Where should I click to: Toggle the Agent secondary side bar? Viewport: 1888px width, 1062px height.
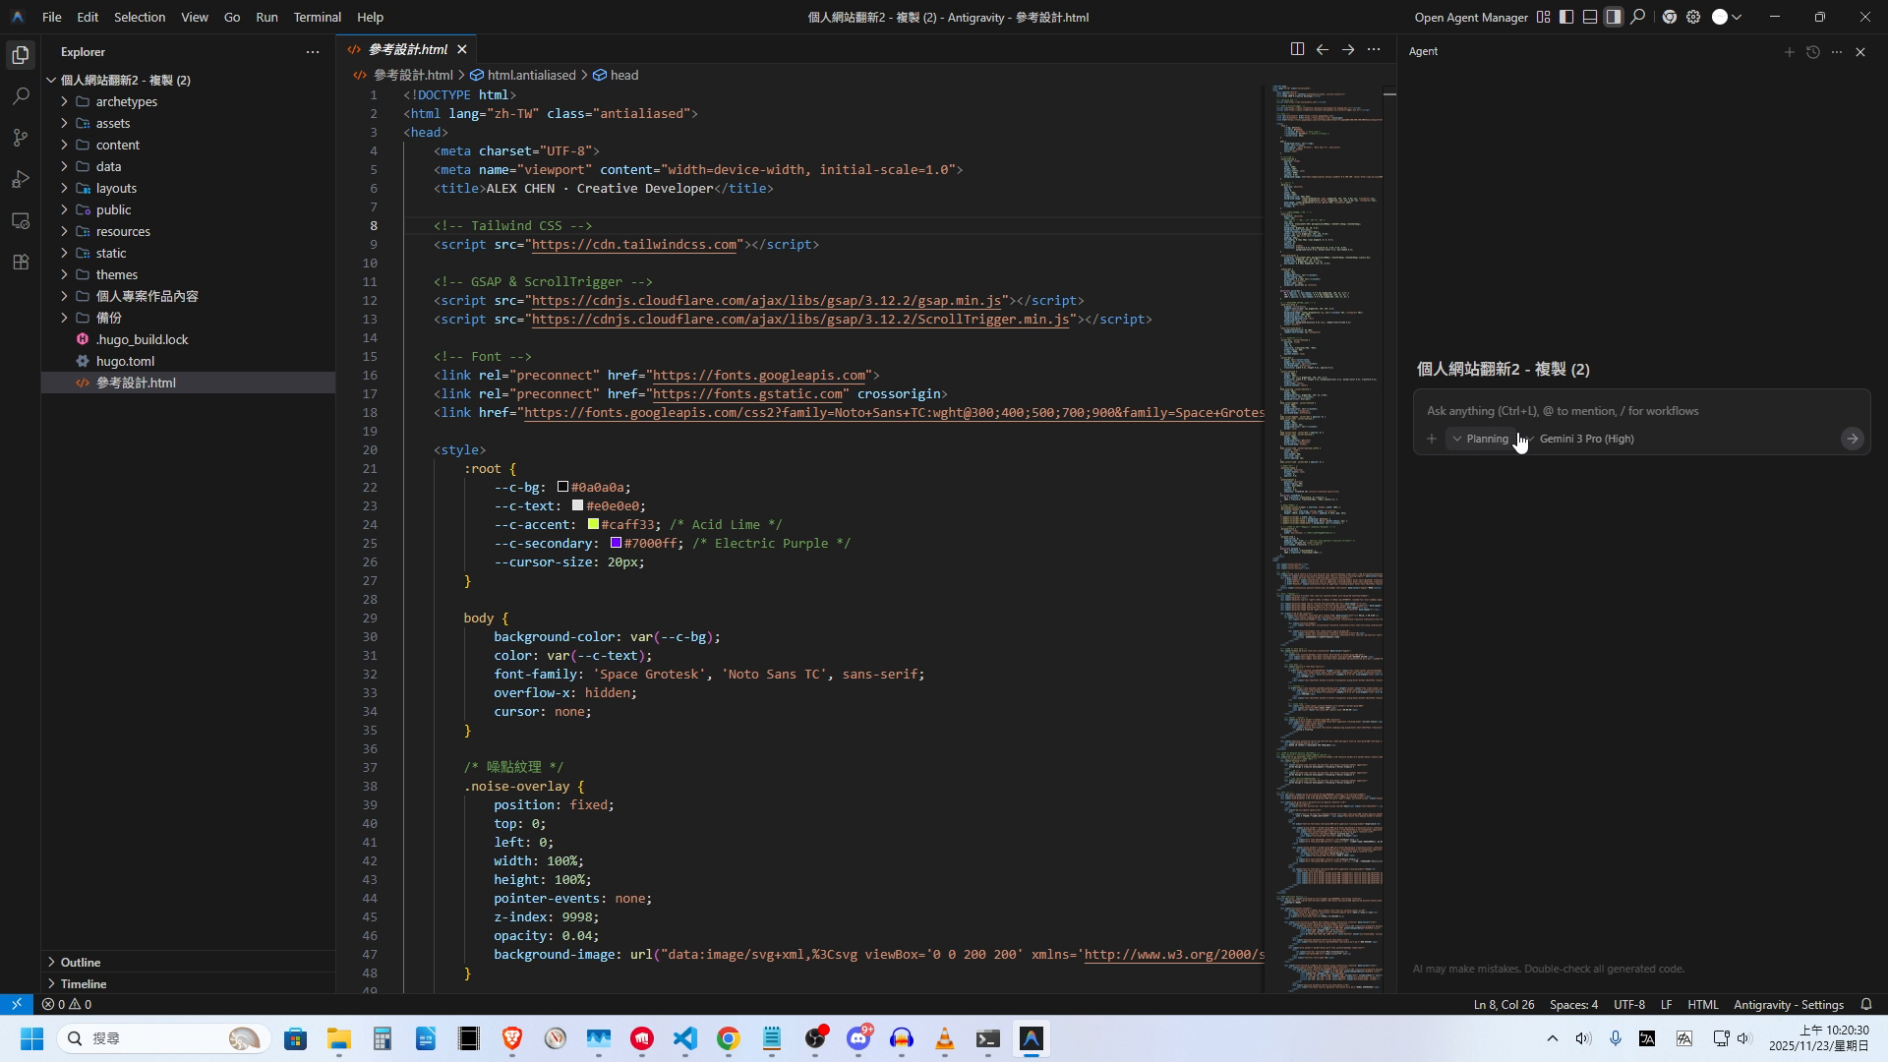(x=1614, y=17)
